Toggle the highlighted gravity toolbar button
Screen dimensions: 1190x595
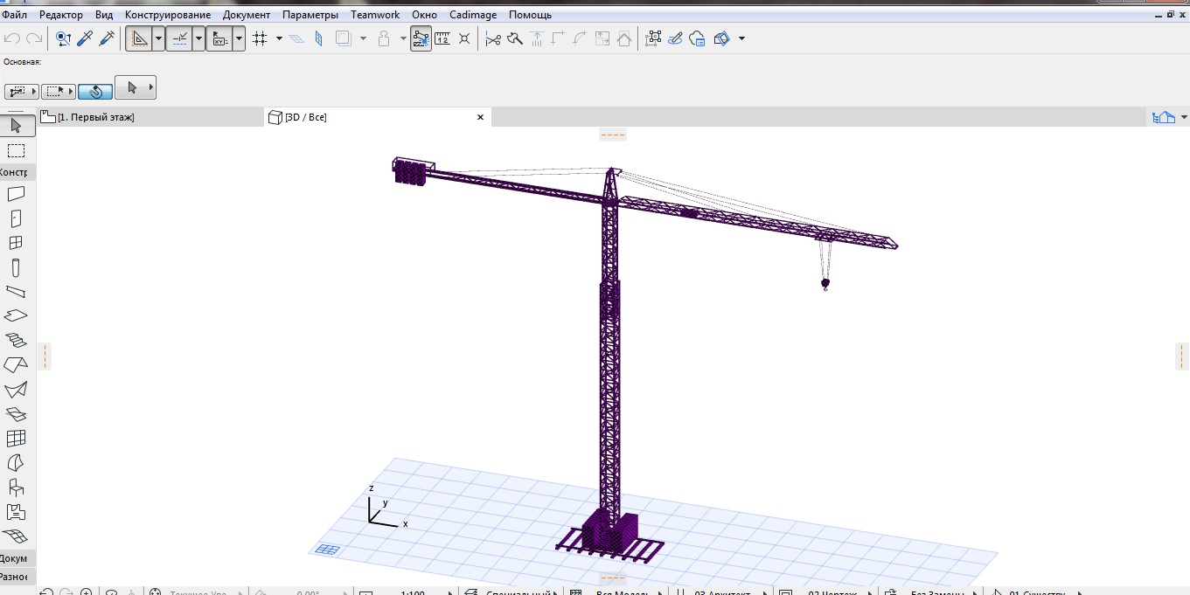coord(421,38)
